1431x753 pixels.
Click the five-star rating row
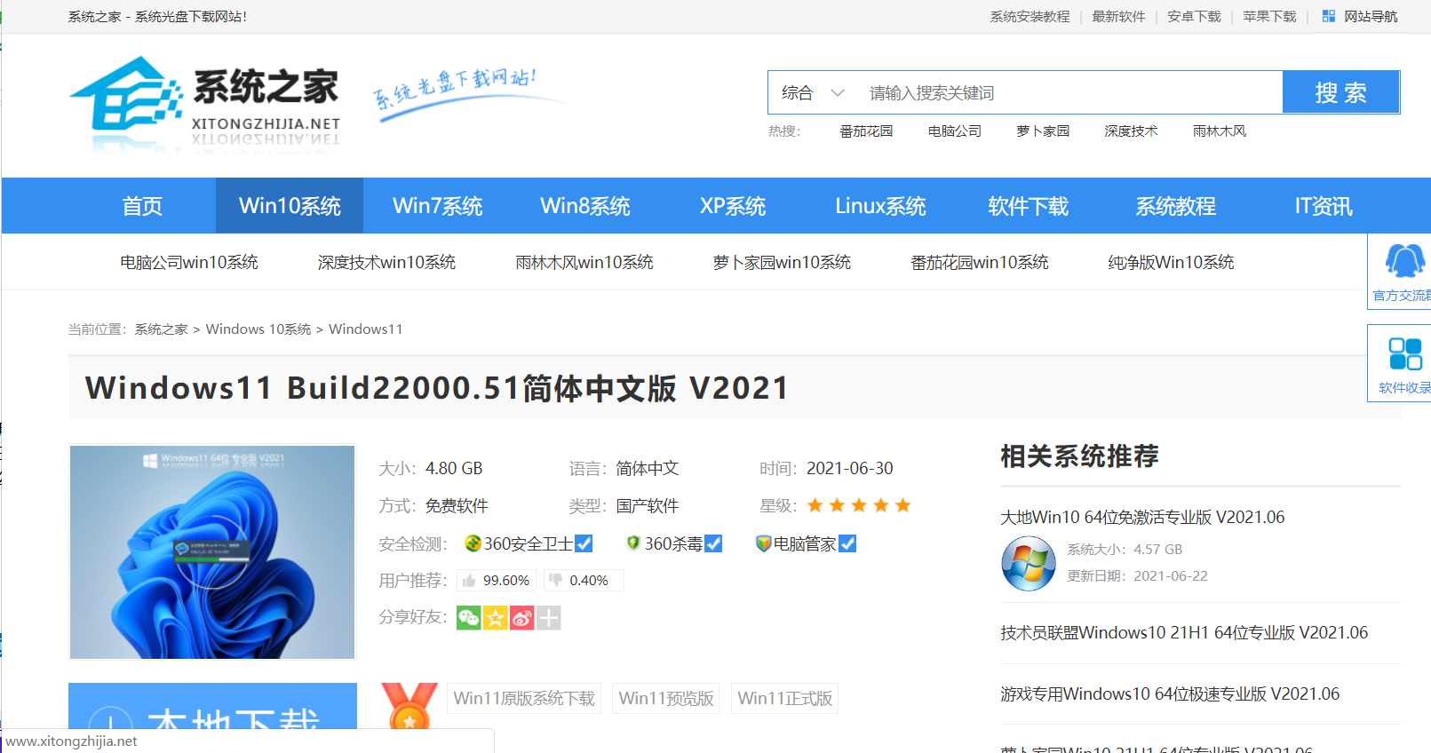(x=859, y=506)
